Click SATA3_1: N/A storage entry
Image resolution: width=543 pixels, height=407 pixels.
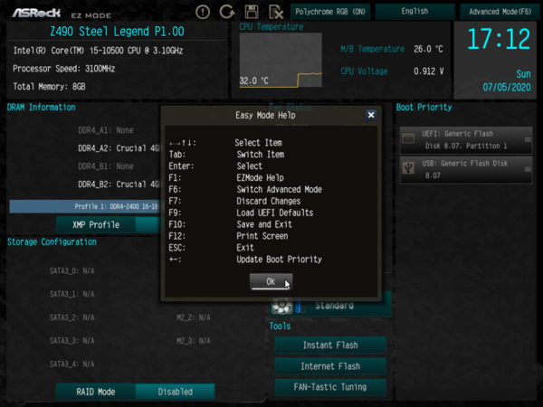(x=72, y=294)
